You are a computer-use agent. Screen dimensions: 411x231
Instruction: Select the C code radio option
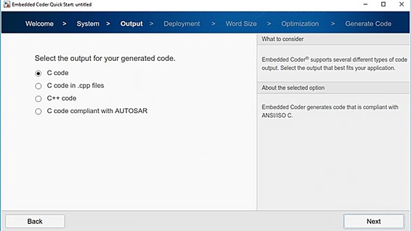click(38, 73)
